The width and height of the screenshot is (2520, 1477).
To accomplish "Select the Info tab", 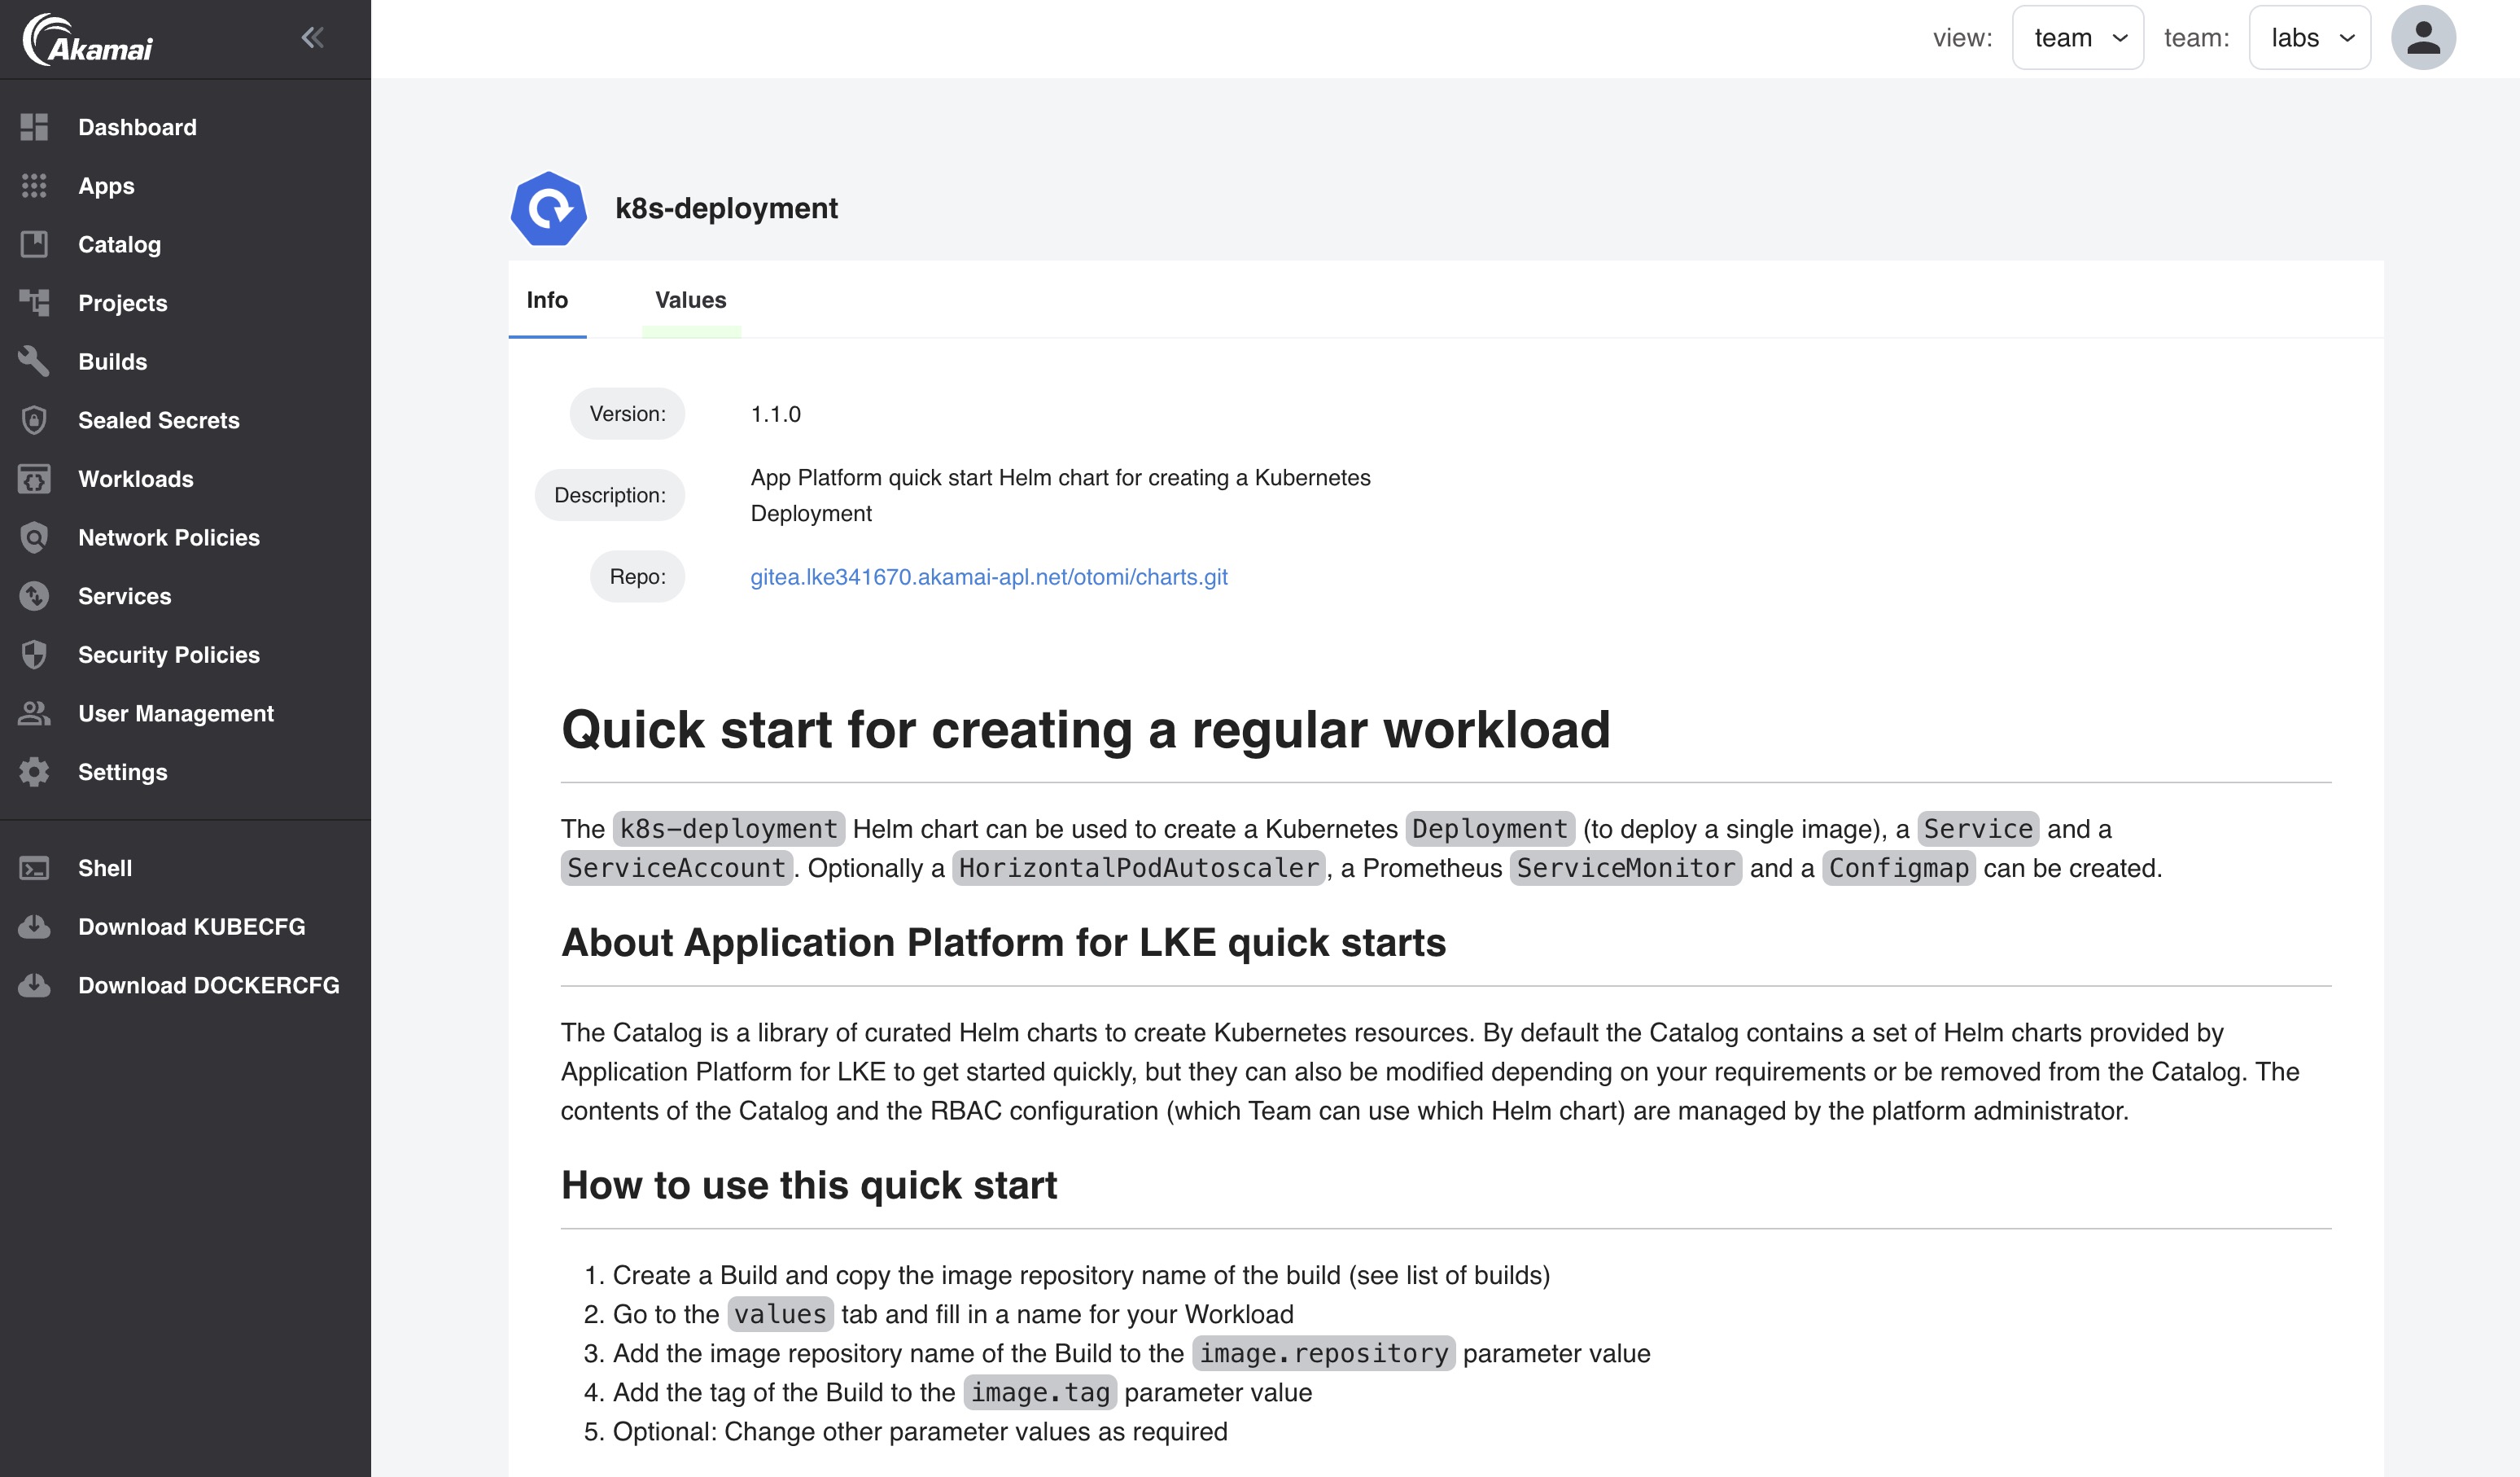I will pyautogui.click(x=546, y=299).
